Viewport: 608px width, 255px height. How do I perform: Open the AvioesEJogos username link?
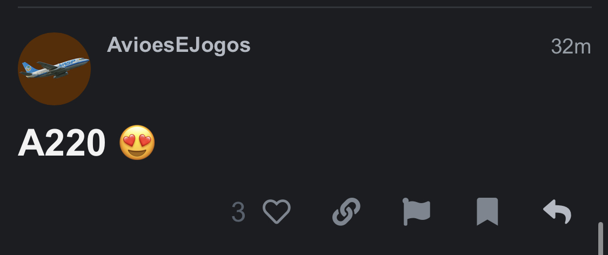pos(179,45)
